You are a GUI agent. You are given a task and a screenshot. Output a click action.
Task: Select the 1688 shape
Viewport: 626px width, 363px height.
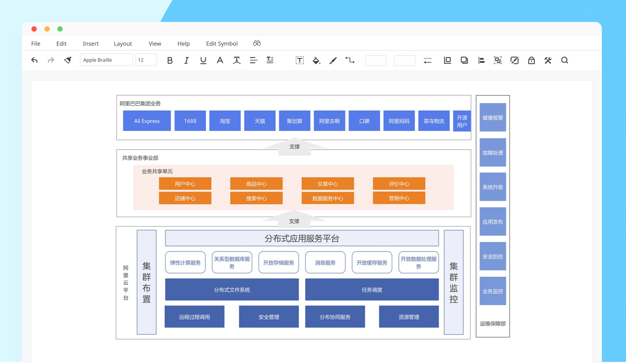click(x=190, y=121)
